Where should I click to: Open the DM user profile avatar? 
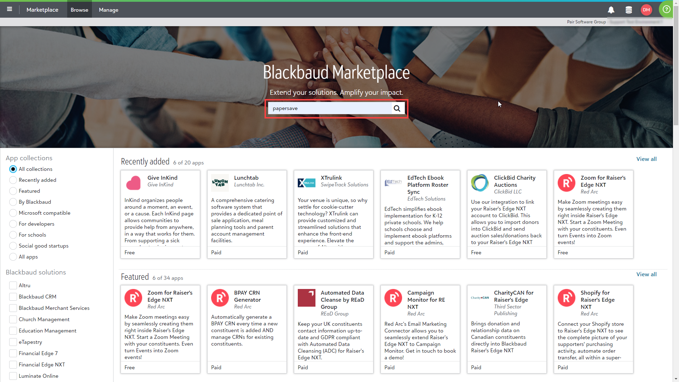point(646,10)
